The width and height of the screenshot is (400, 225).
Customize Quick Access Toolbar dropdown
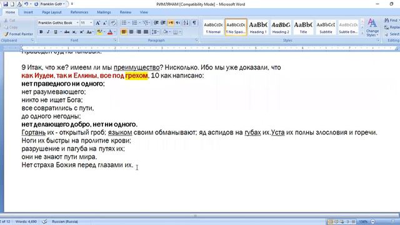72,4
